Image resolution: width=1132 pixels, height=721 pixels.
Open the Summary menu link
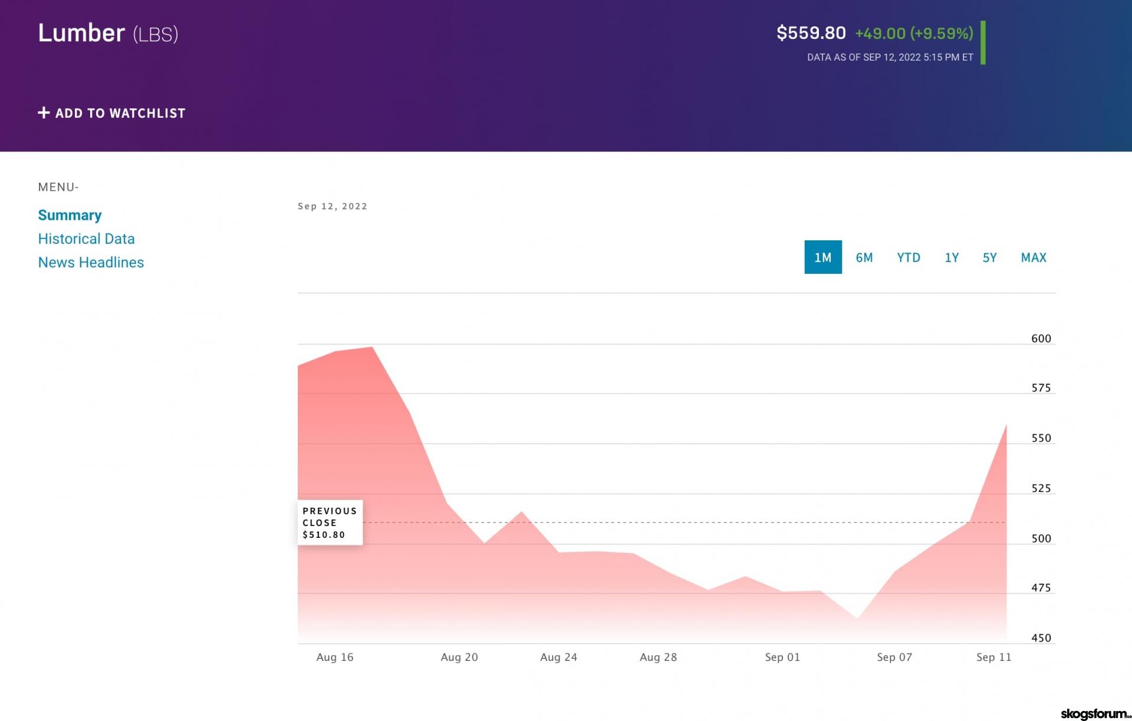click(x=70, y=215)
